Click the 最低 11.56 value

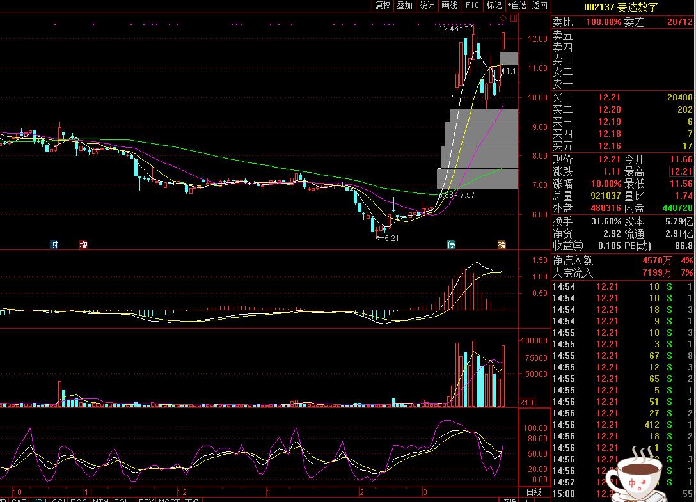point(681,184)
